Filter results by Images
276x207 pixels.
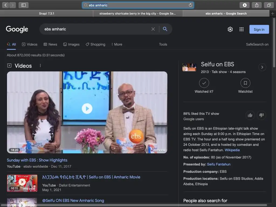[71, 44]
